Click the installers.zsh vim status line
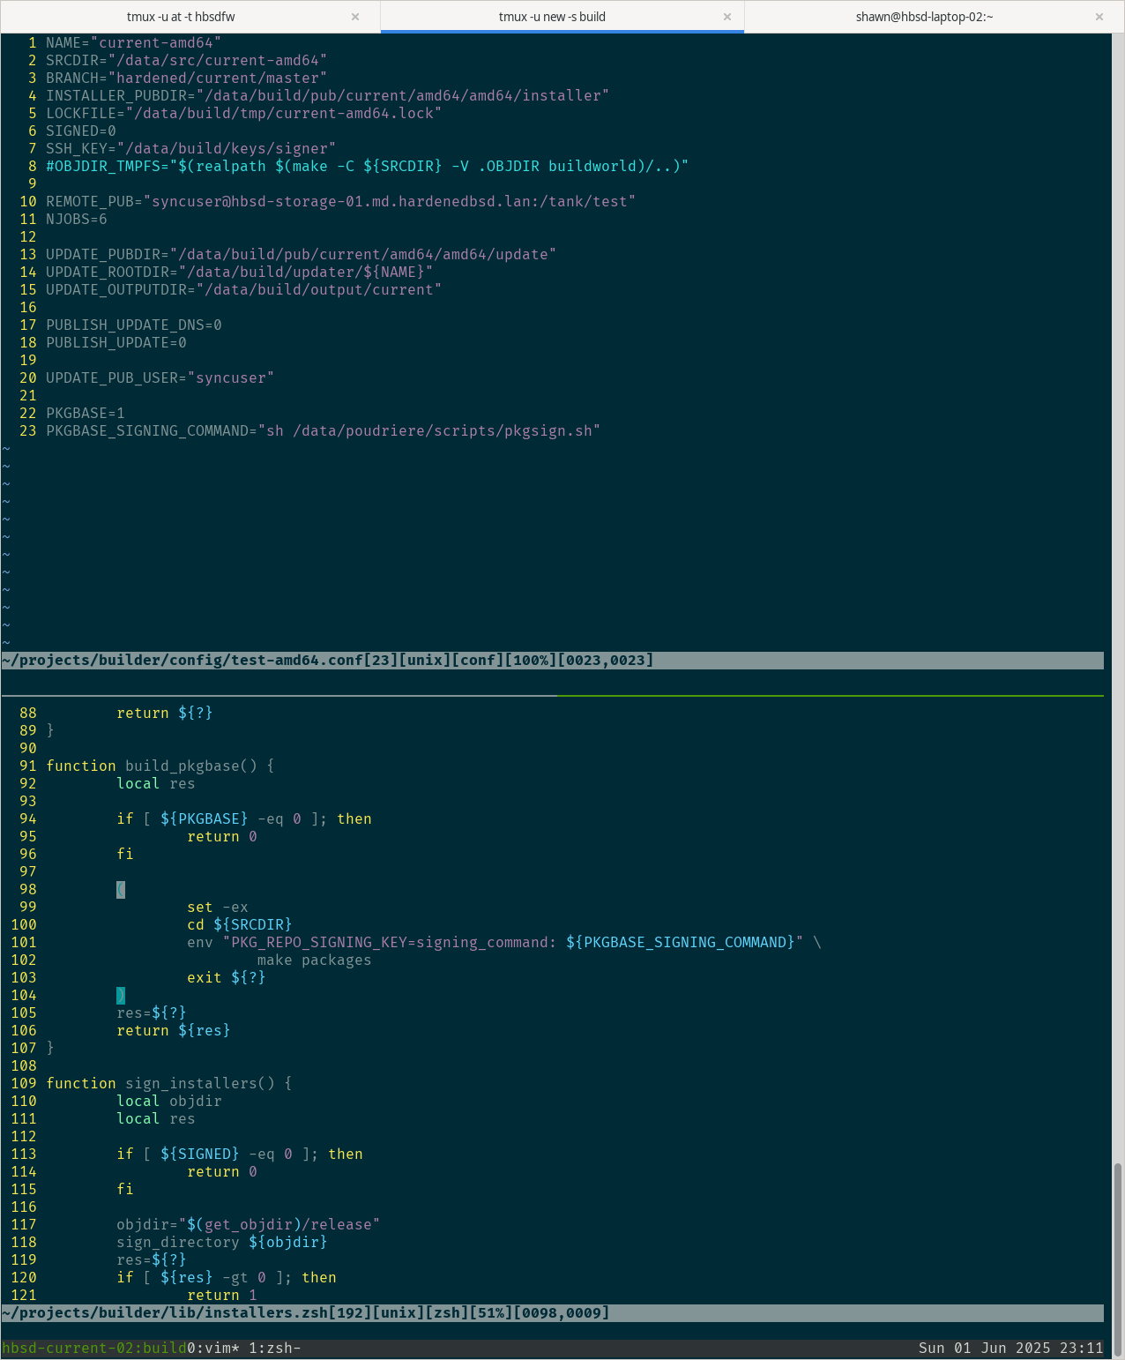This screenshot has height=1360, width=1125. [x=552, y=1312]
